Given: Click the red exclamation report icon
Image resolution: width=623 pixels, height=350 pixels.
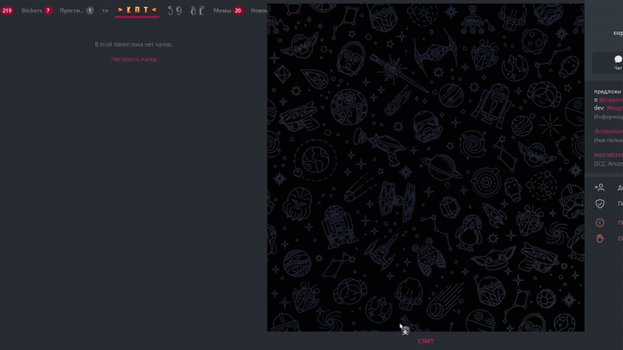Looking at the screenshot, I should (x=600, y=222).
